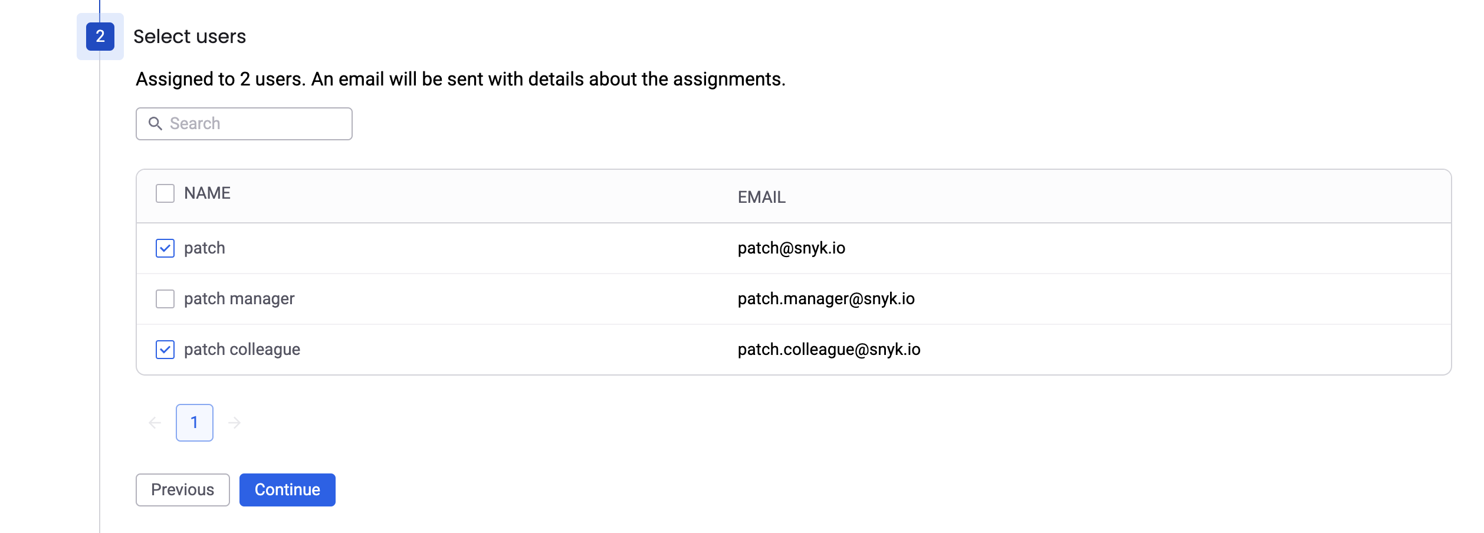Click the patch@snyk.io email
Viewport: 1484px width, 533px height.
click(791, 248)
